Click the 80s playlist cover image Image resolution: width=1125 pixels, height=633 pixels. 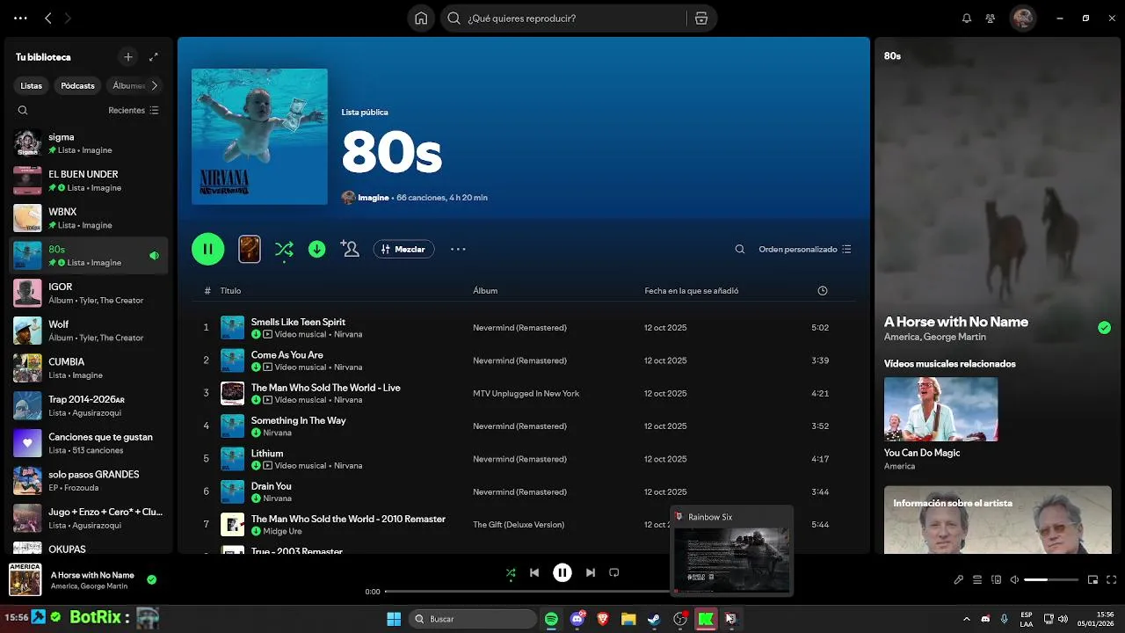point(259,136)
